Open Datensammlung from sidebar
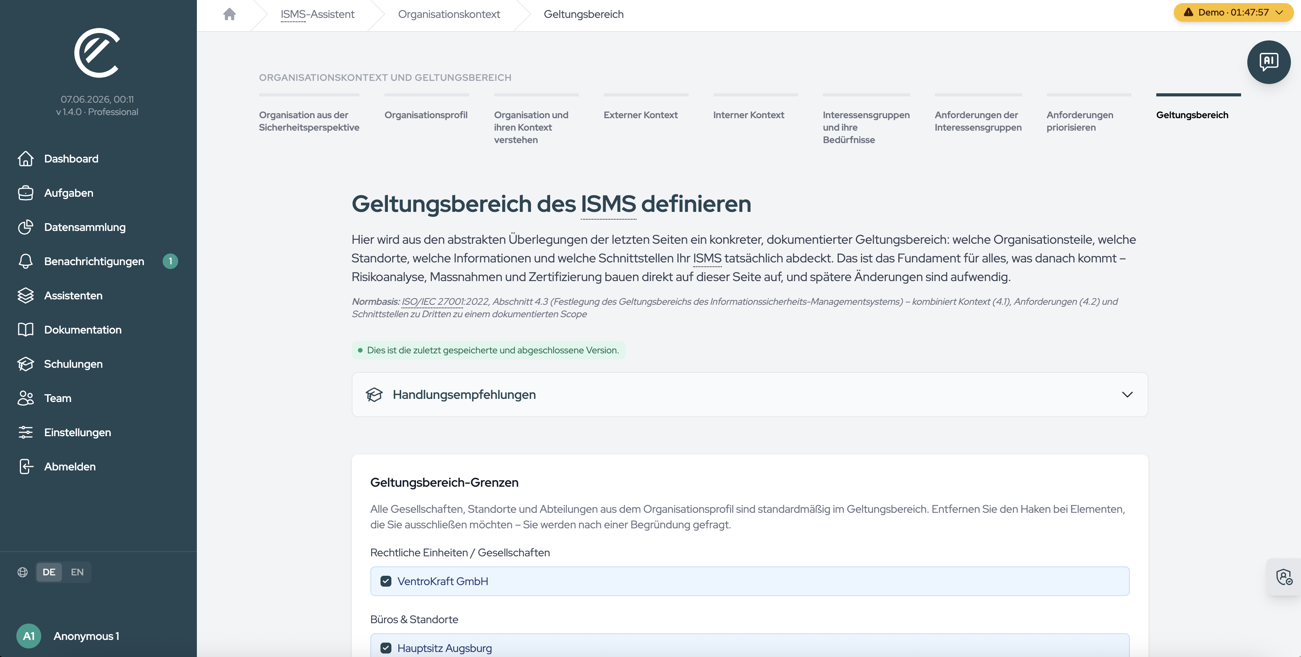This screenshot has width=1301, height=657. 85,227
